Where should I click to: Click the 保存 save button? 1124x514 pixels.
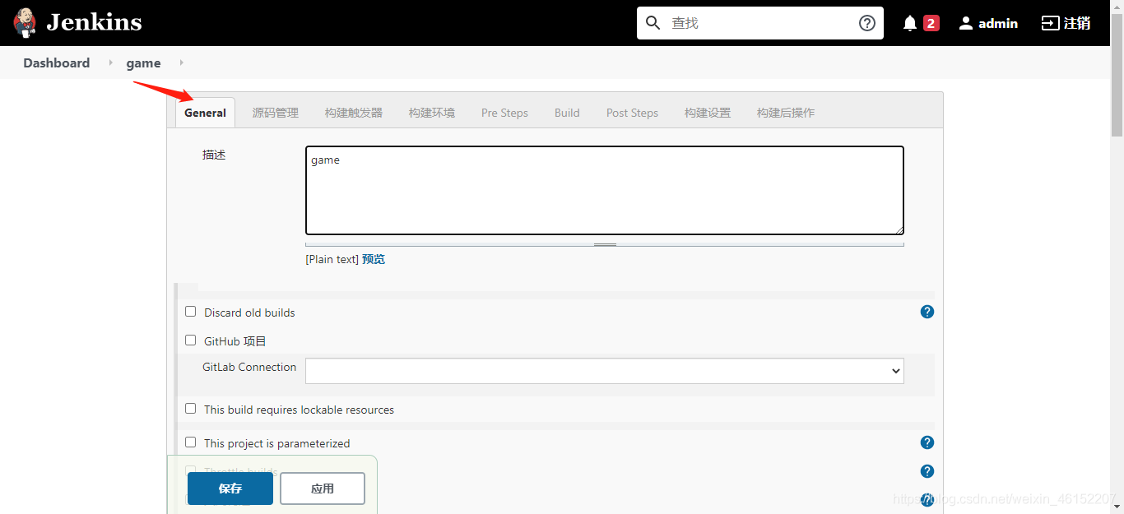[x=230, y=489]
